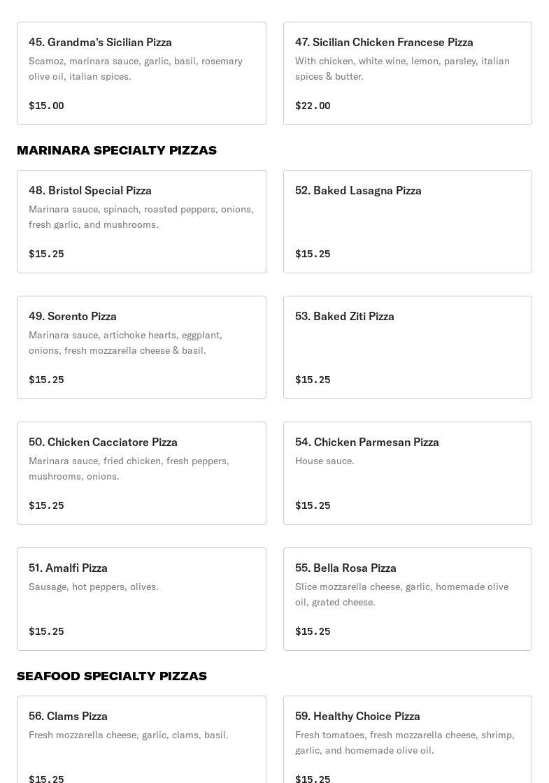Screen dimensions: 549x783
Task: Click the Marinara Specialty Pizzas section heading
Action: [x=117, y=150]
